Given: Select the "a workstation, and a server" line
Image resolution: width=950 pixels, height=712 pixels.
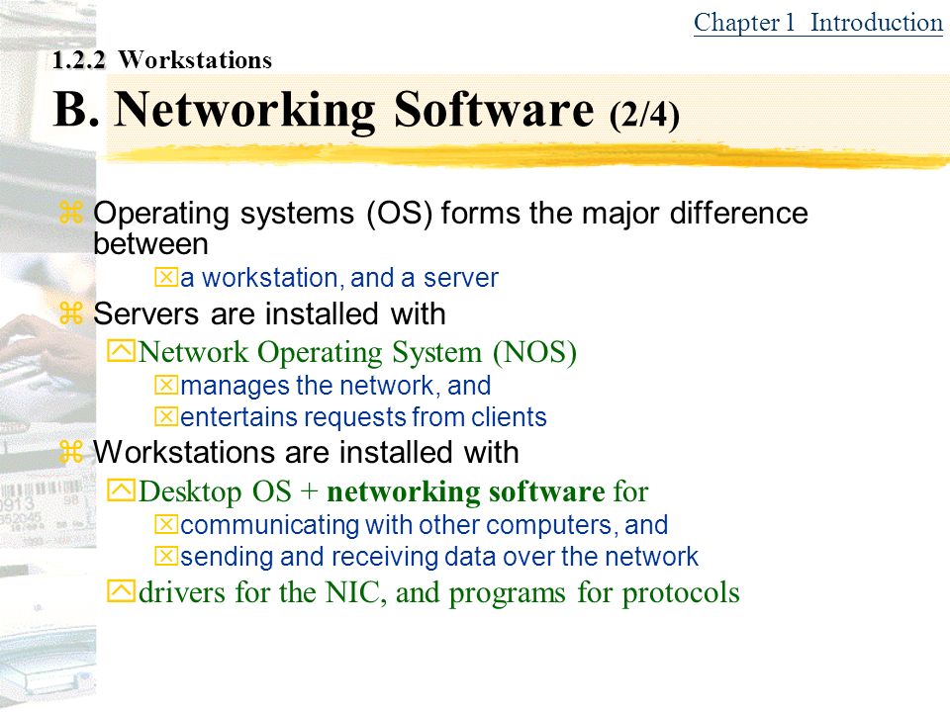Looking at the screenshot, I should [339, 278].
